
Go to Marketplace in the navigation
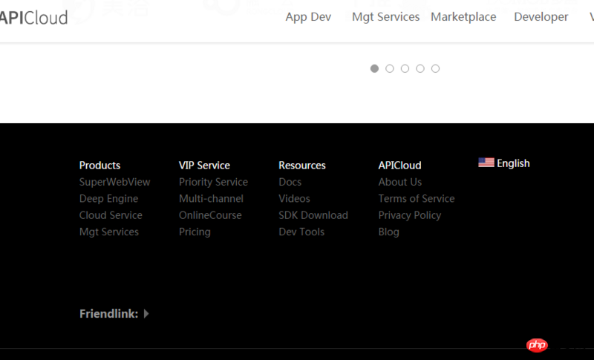[x=463, y=17]
